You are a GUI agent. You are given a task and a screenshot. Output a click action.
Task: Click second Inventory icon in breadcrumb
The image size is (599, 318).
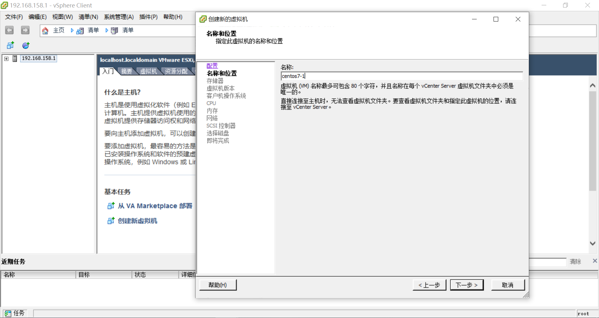click(114, 31)
